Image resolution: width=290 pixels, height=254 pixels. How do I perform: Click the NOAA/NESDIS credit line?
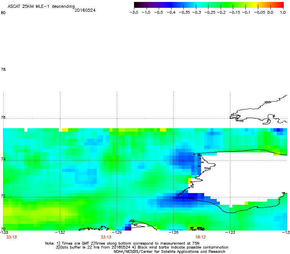click(x=169, y=252)
